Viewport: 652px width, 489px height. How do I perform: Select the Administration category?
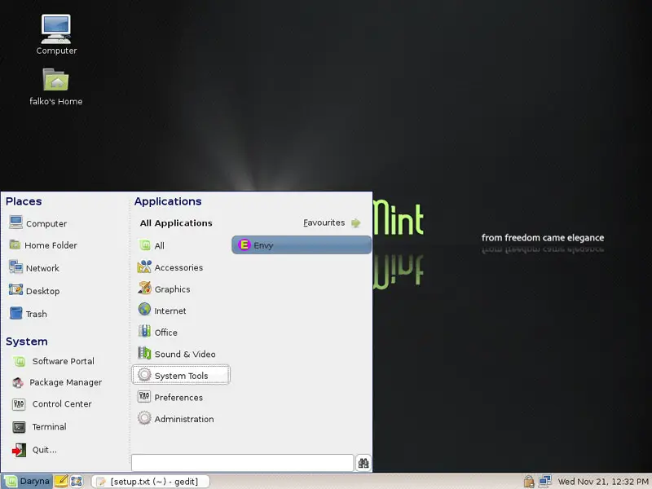[x=181, y=418]
